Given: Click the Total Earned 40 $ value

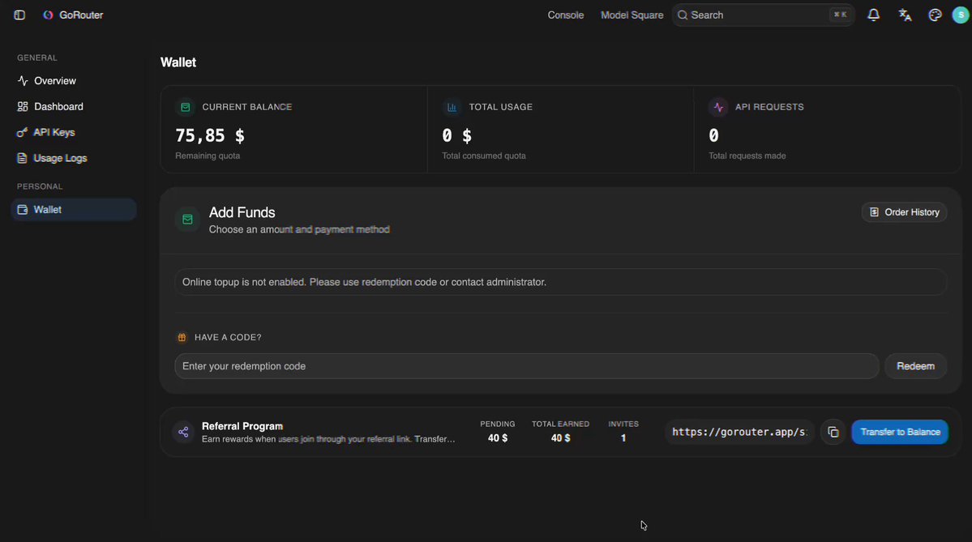Looking at the screenshot, I should (560, 438).
